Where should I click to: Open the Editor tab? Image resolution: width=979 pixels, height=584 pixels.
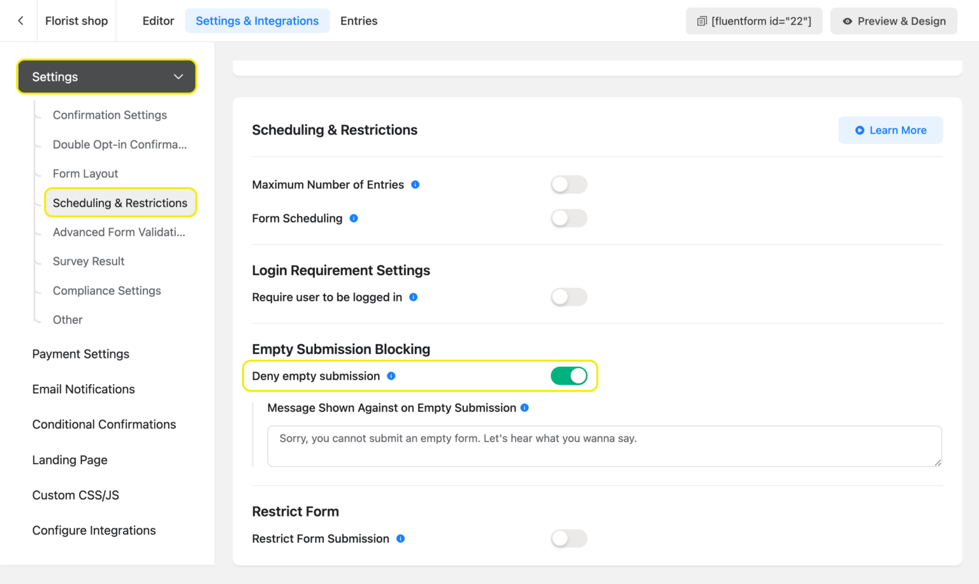(158, 20)
